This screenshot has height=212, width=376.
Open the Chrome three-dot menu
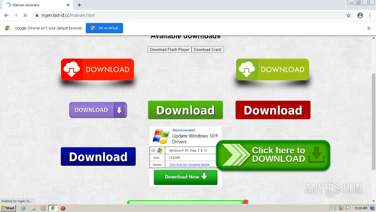[x=370, y=15]
